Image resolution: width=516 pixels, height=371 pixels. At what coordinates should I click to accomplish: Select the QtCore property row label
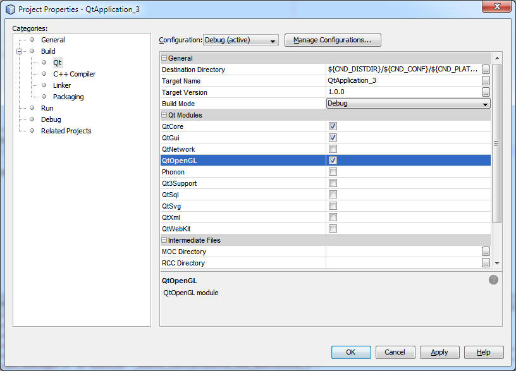tap(173, 126)
